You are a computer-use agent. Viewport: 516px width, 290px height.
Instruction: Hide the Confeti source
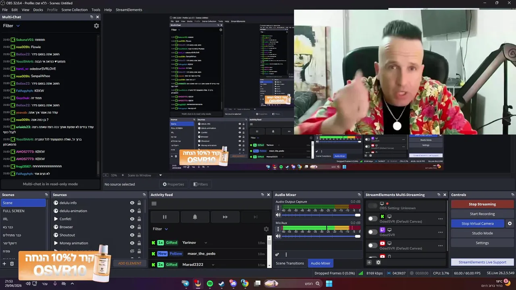pyautogui.click(x=132, y=219)
